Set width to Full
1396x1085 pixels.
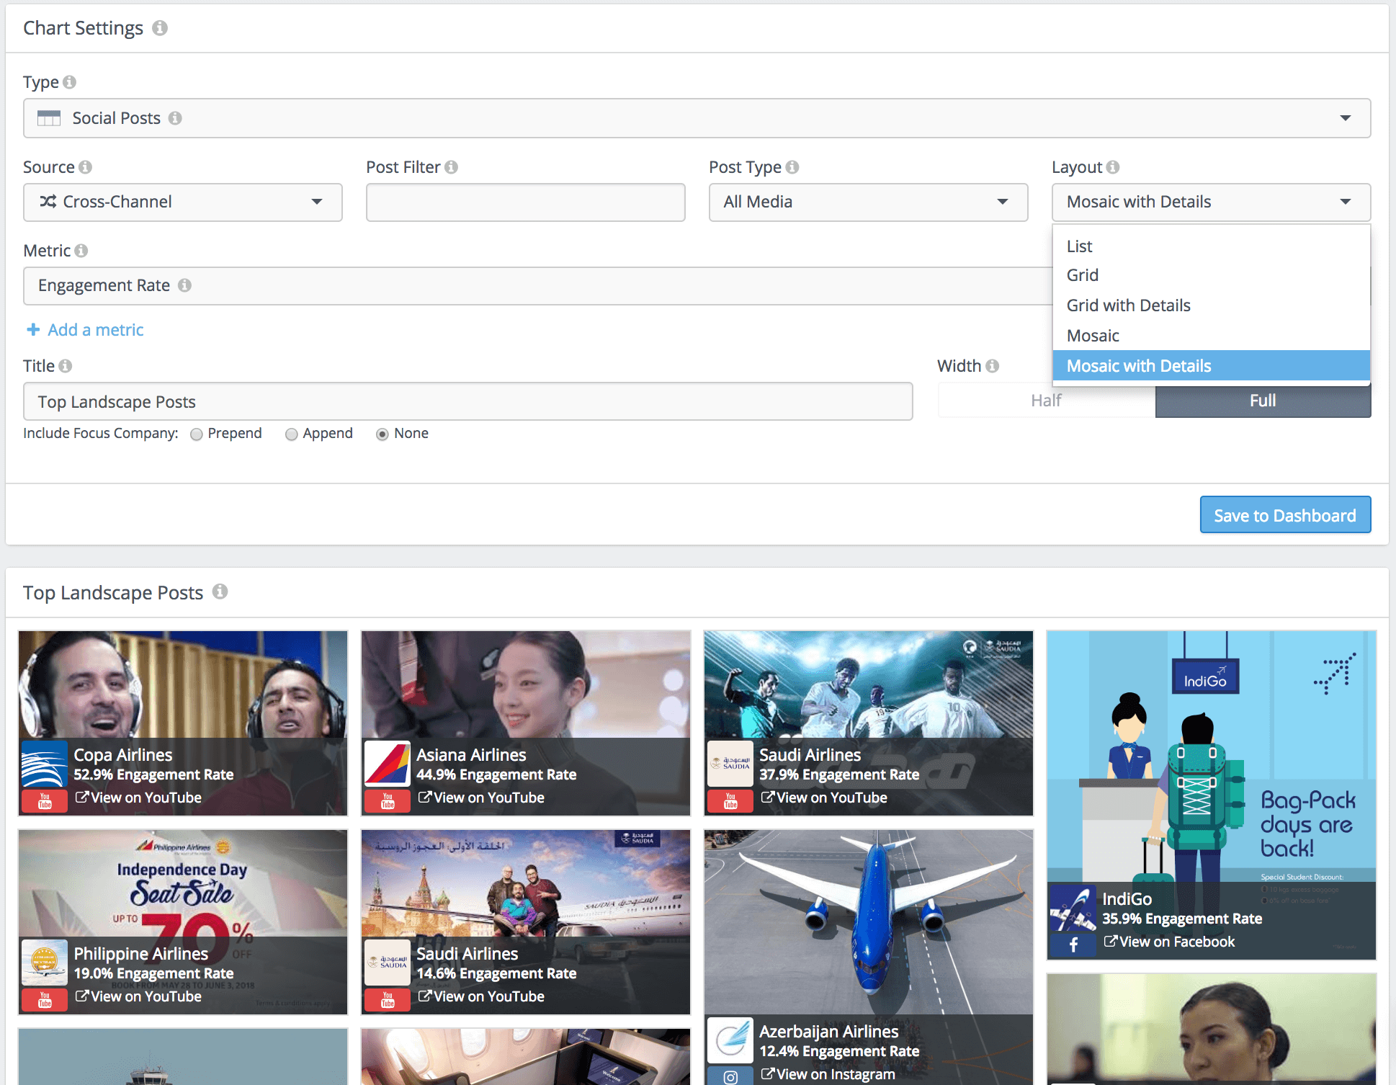[x=1263, y=401]
